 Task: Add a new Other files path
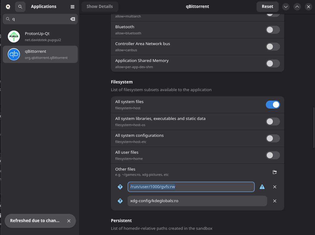click(x=275, y=172)
